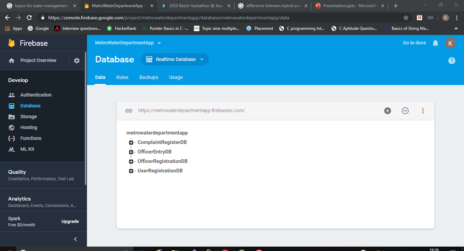Switch to the Rules tab
Viewport: 464px width, 251px height.
(122, 77)
